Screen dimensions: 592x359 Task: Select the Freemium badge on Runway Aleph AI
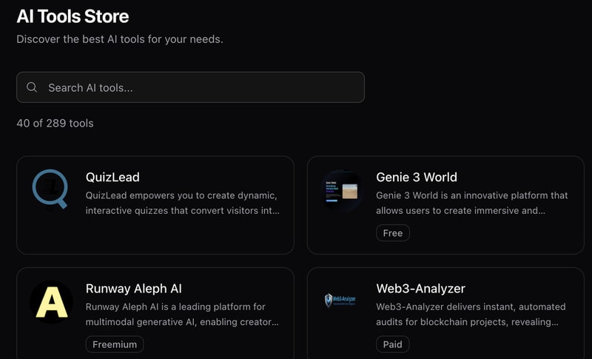115,344
